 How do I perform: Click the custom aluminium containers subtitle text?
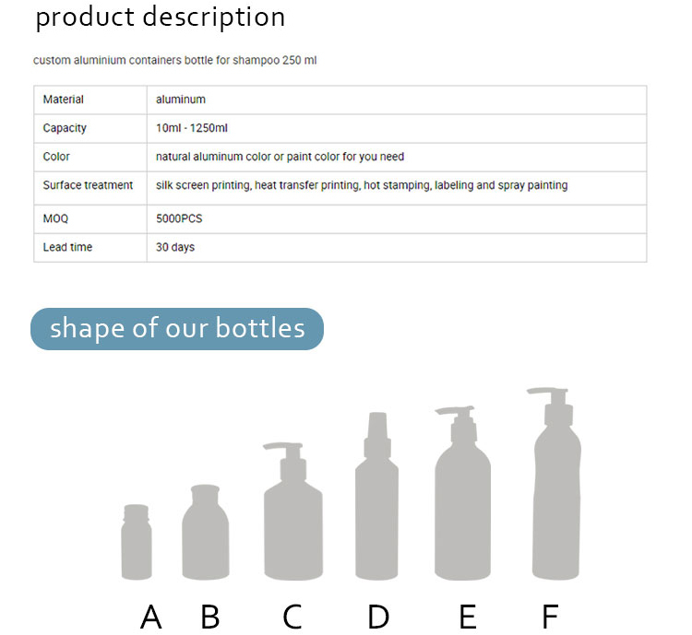click(174, 60)
